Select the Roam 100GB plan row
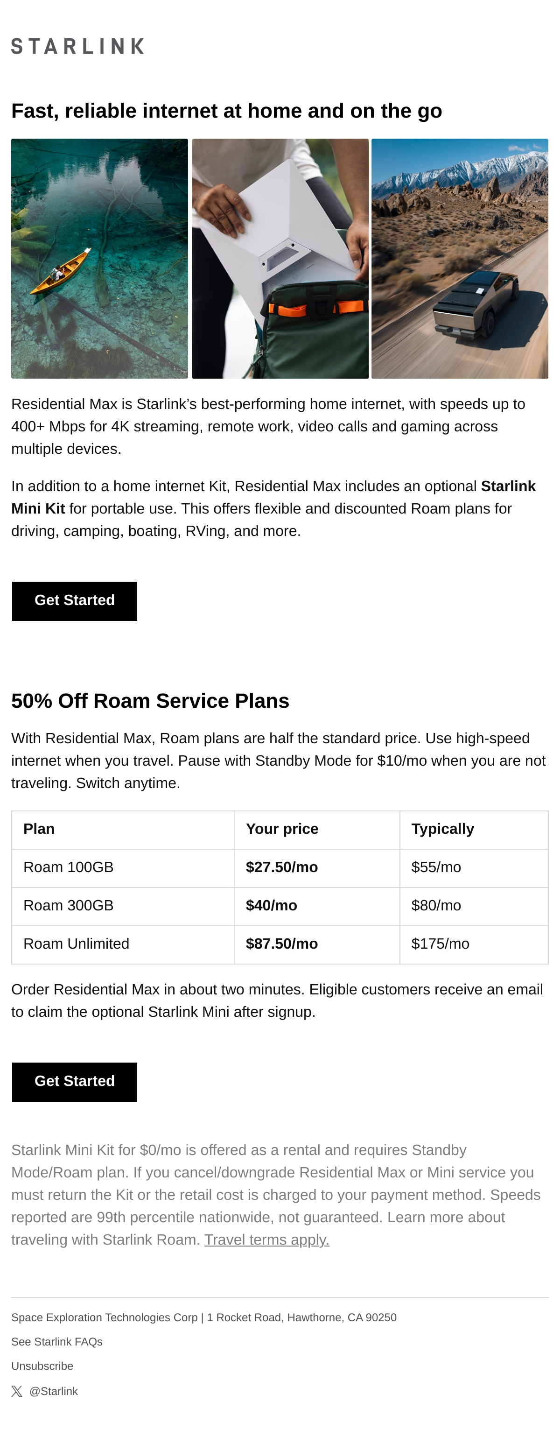Viewport: 560px width, 1437px height. 280,868
